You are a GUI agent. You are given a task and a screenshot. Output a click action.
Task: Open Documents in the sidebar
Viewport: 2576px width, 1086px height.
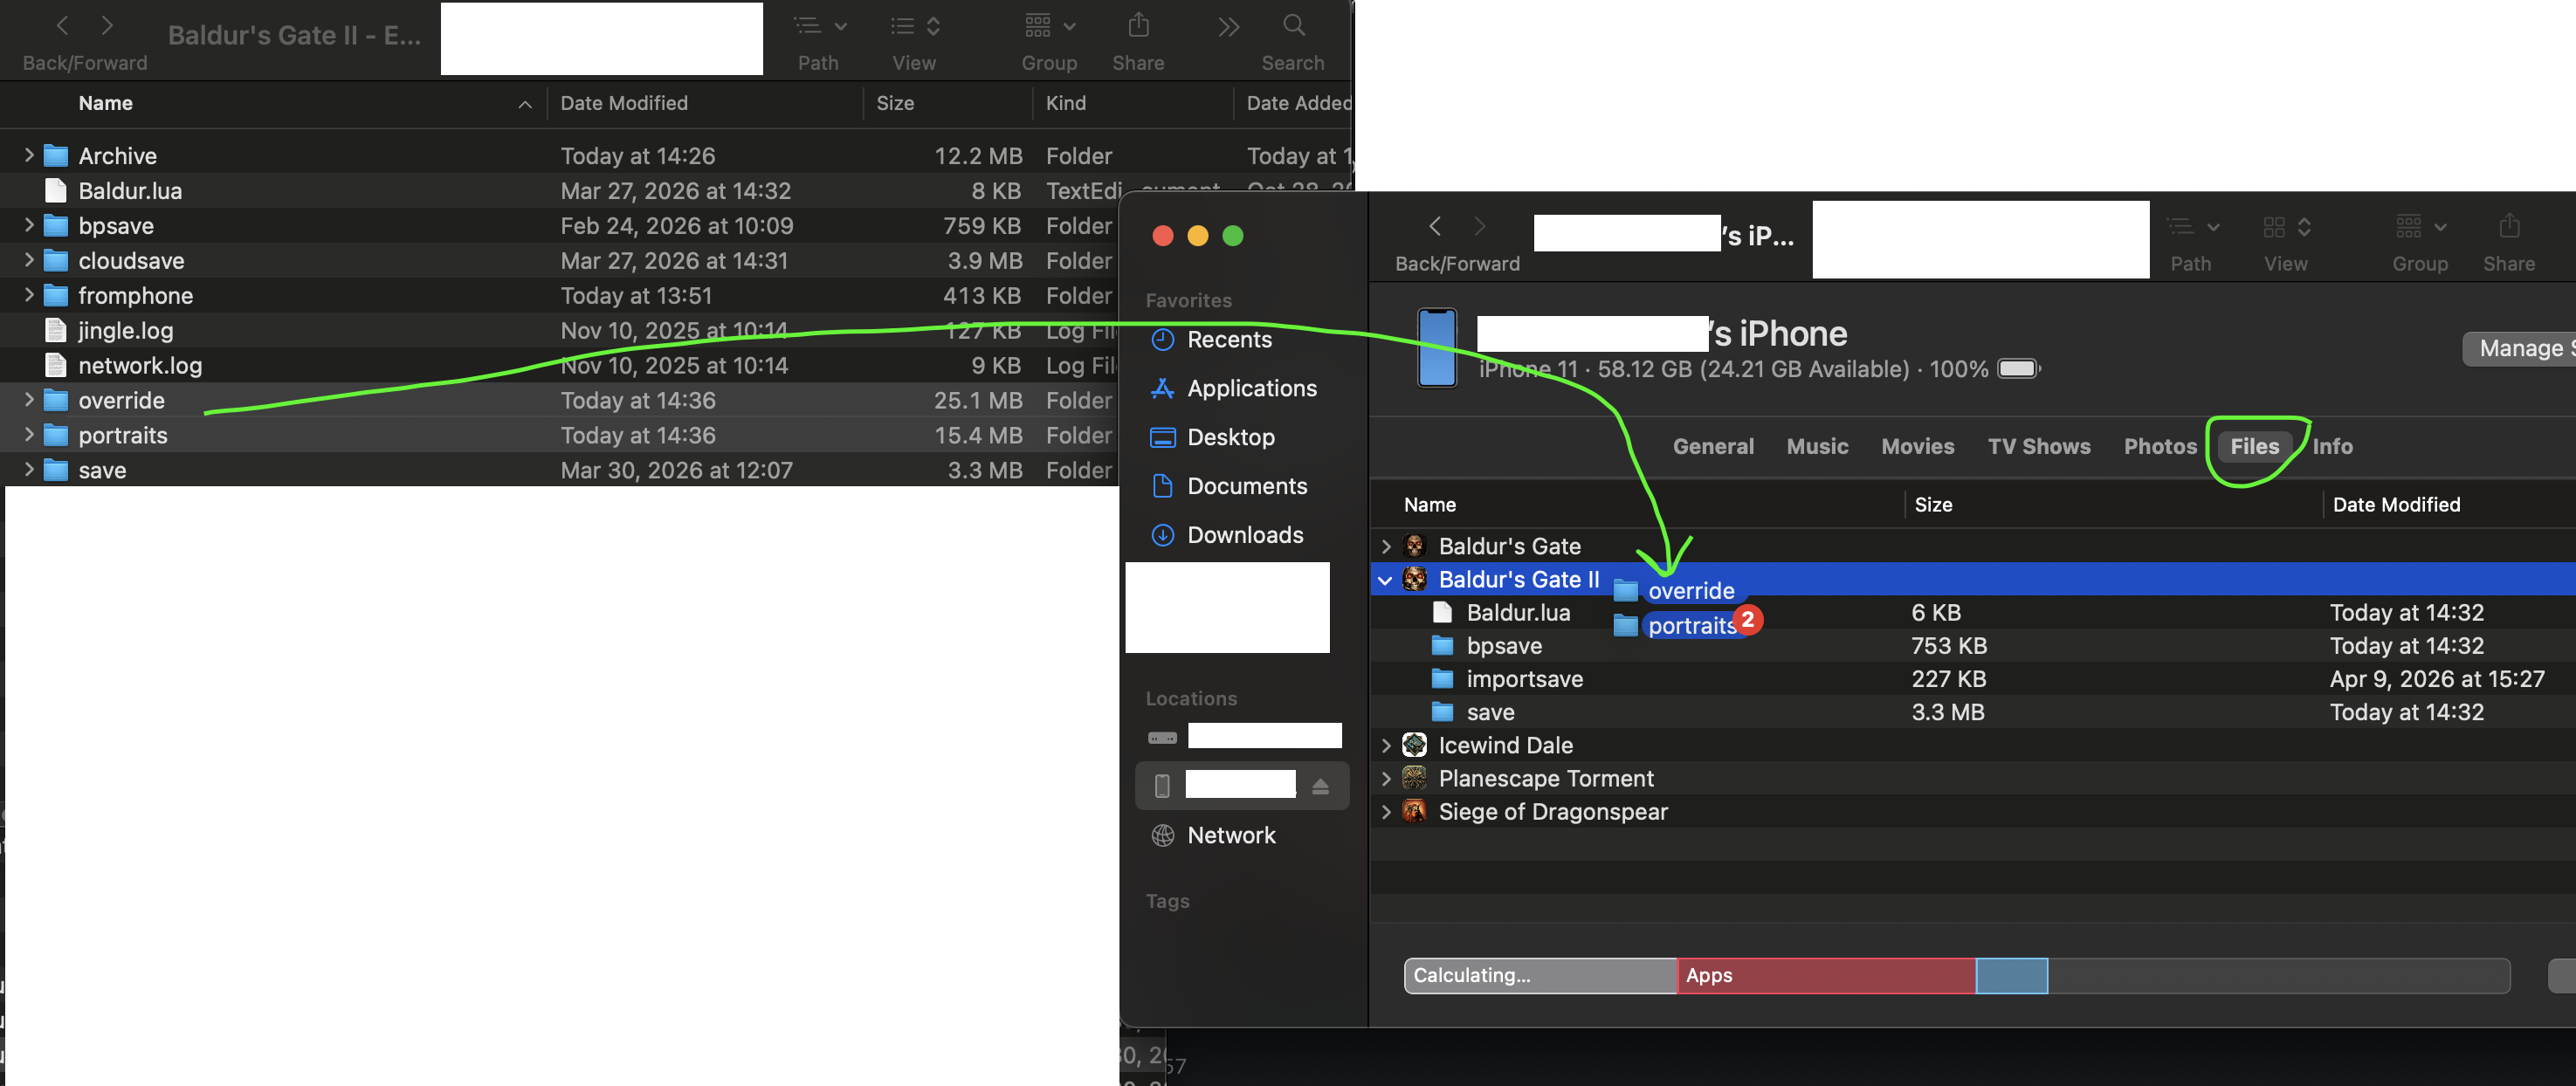tap(1246, 487)
